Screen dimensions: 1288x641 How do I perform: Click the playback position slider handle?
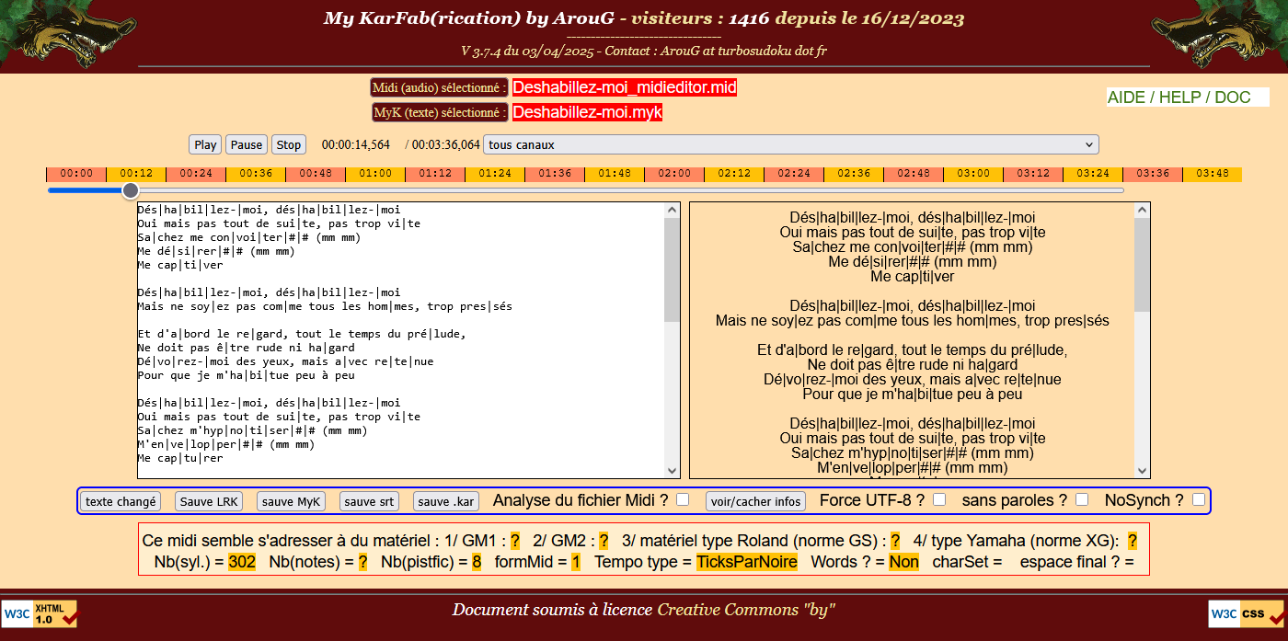point(131,190)
